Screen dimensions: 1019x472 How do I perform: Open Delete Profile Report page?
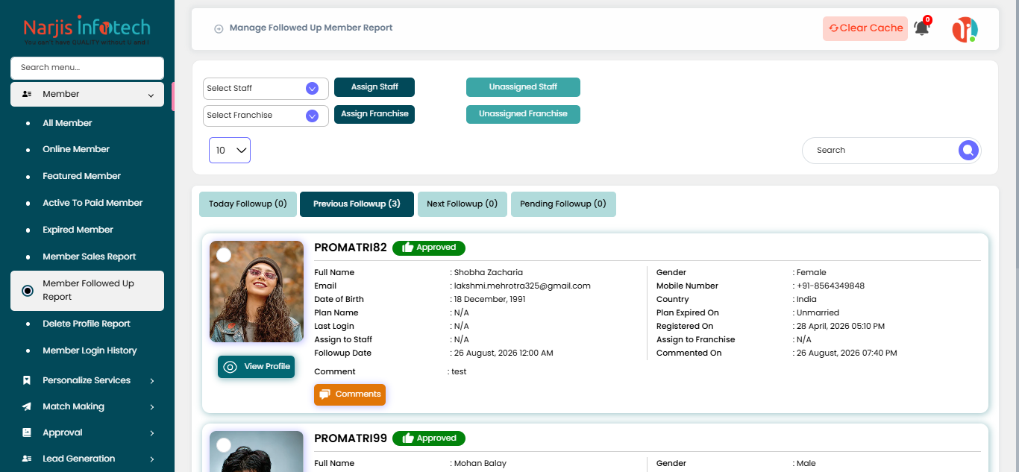click(87, 324)
